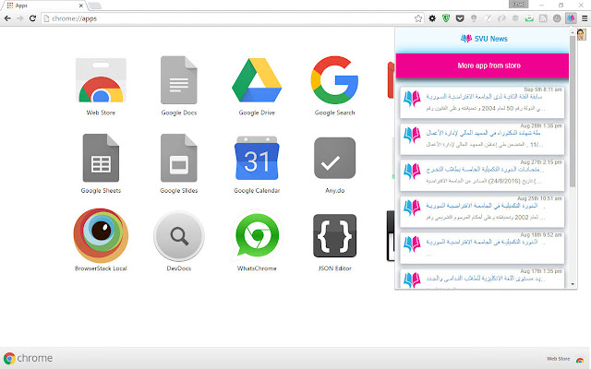The width and height of the screenshot is (591, 369).
Task: Click the profile avatar photo
Action: point(581,34)
